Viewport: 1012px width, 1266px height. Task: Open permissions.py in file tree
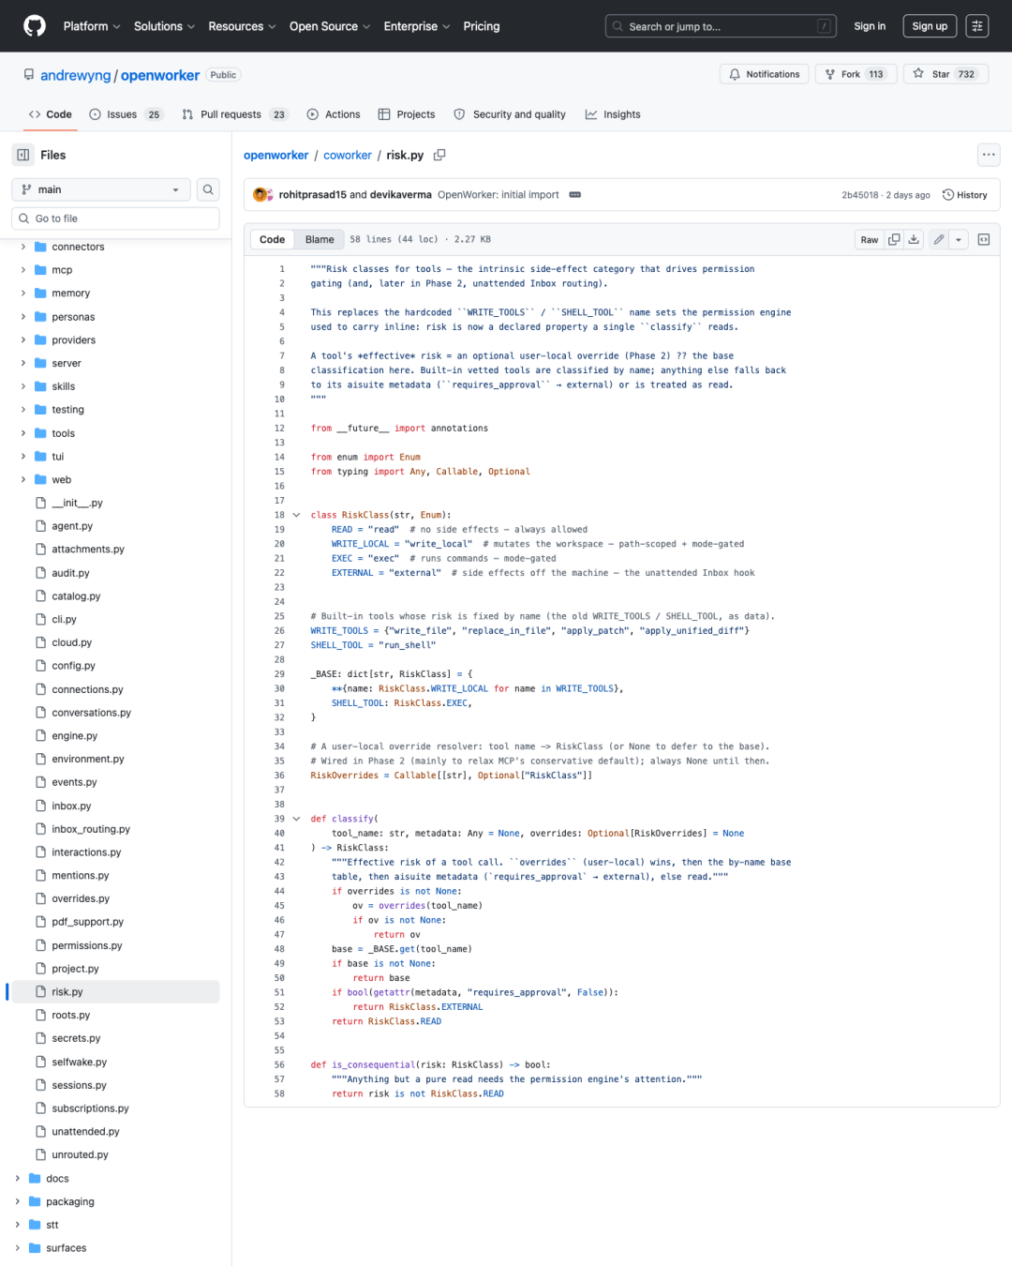(87, 945)
